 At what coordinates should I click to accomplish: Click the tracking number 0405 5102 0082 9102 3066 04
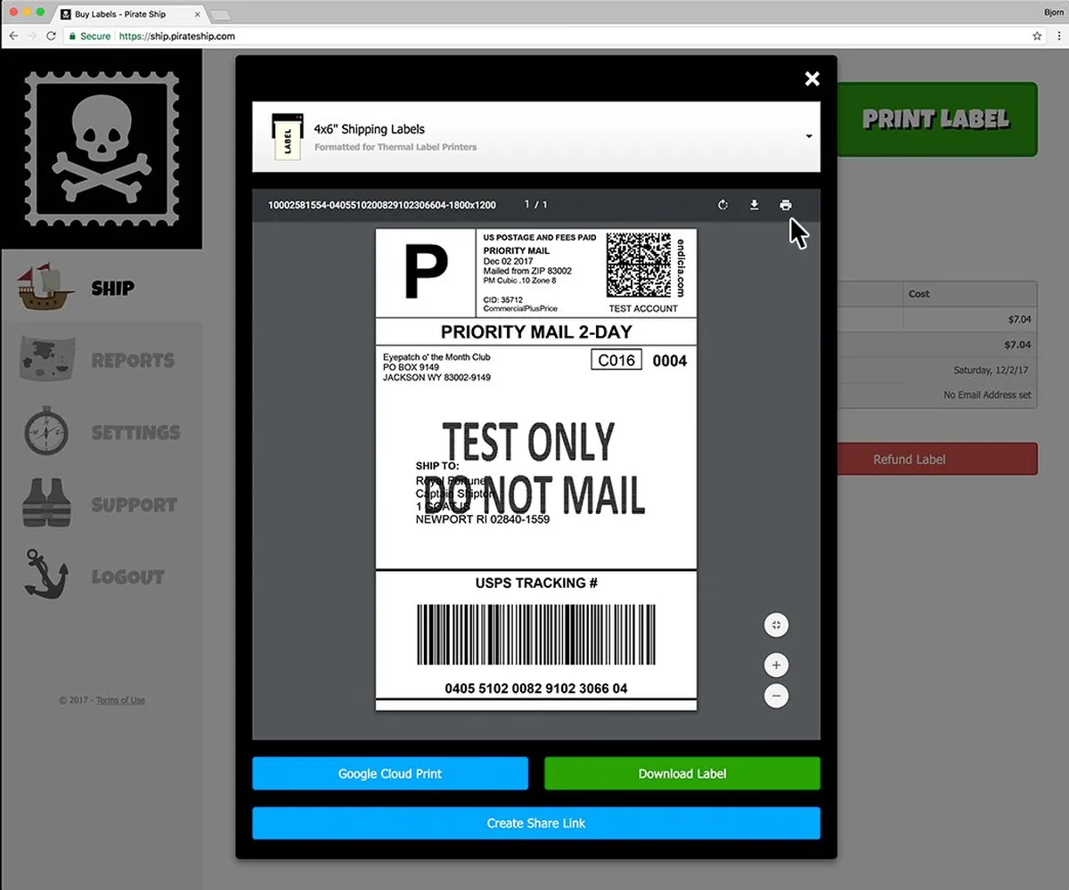[536, 688]
